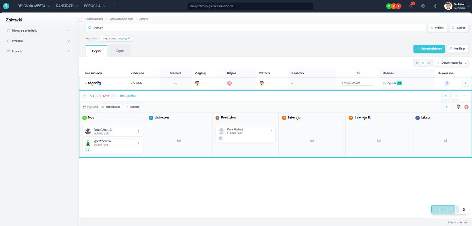The image size is (472, 226).
Task: Toggle the Neobjavljeno publish status
Action: [x=111, y=107]
